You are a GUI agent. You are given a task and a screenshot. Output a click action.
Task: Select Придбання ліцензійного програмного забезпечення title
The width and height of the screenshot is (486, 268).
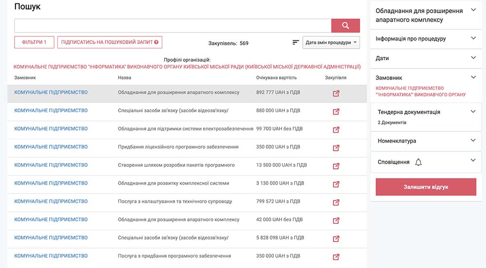tap(178, 147)
